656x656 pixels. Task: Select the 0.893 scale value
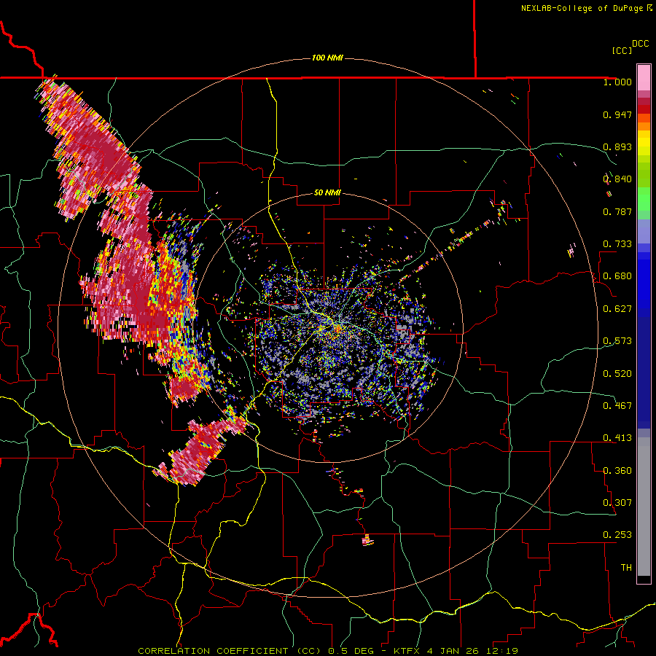[x=617, y=147]
